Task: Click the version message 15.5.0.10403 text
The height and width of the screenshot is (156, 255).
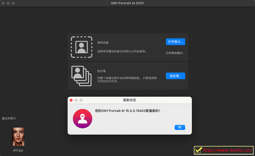Action: coord(128,111)
